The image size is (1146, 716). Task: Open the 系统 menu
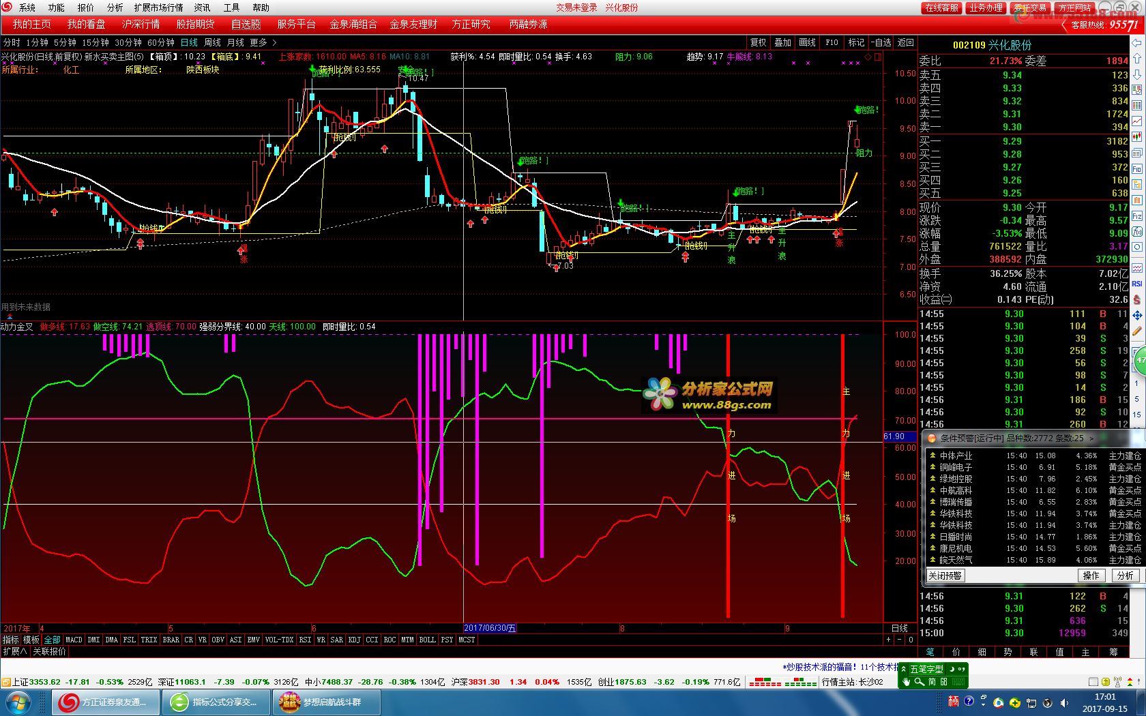[27, 8]
